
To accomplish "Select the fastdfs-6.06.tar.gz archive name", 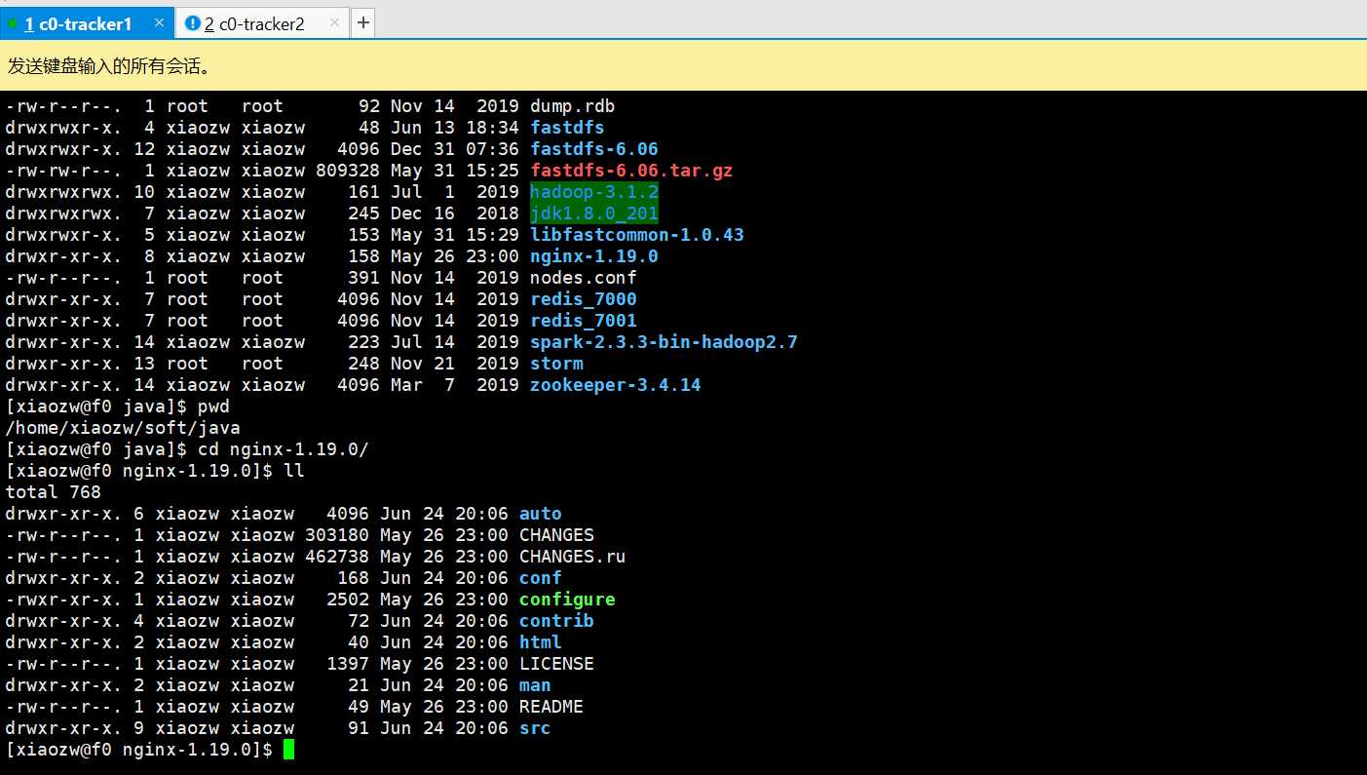I will tap(630, 171).
